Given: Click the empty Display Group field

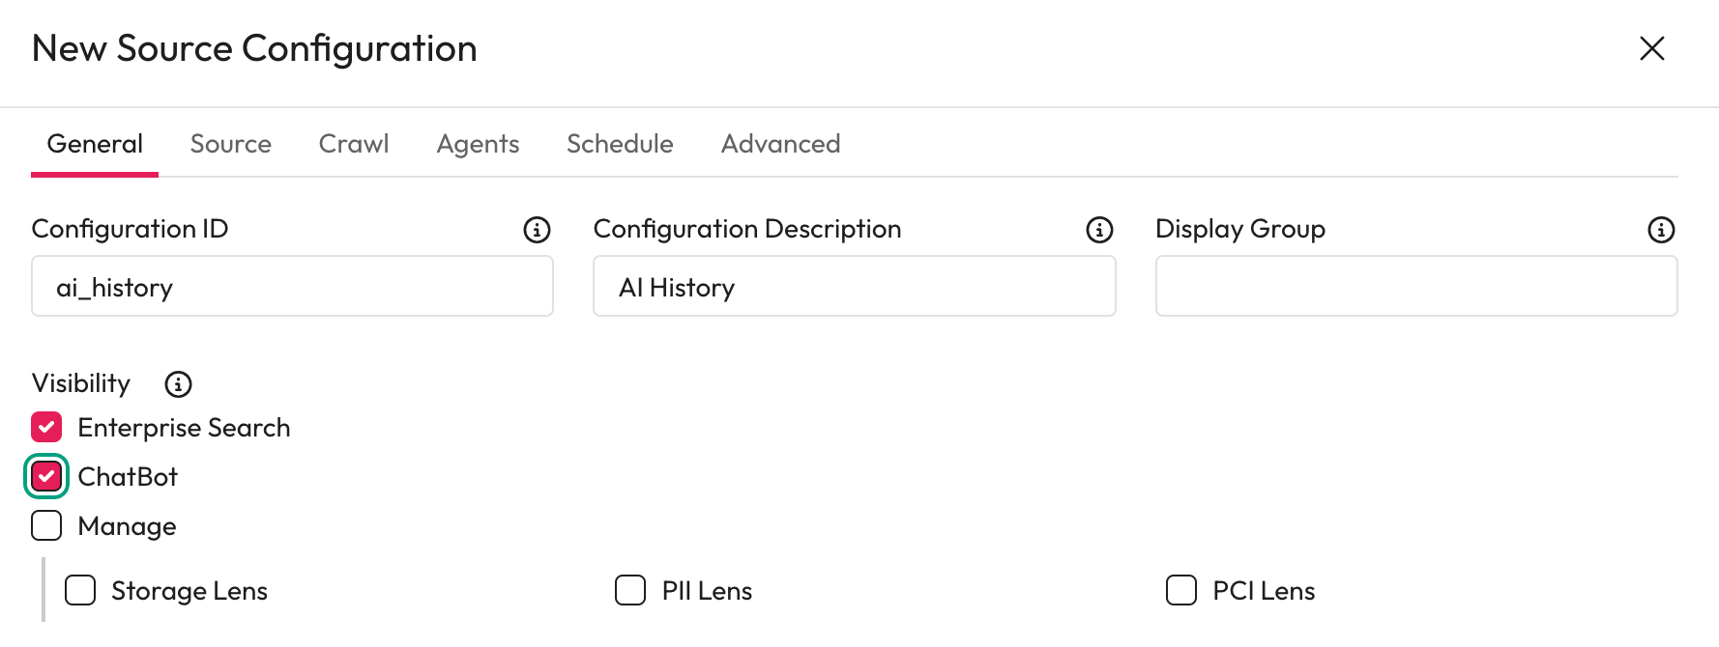Looking at the screenshot, I should tap(1415, 287).
